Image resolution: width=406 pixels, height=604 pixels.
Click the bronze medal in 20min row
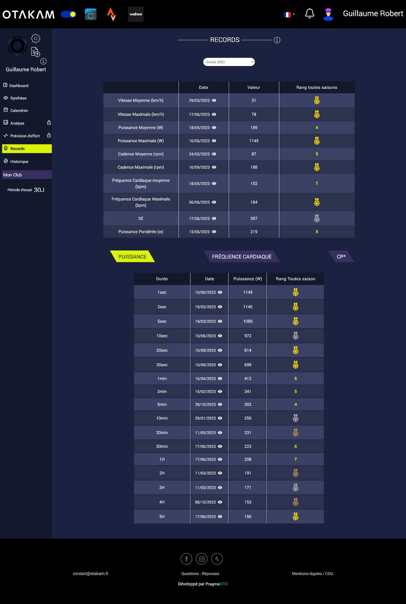(296, 433)
